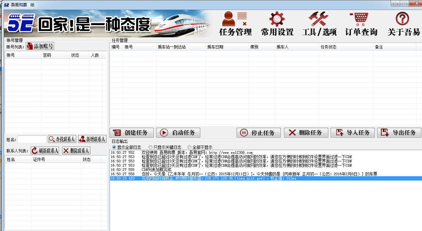
Task: Click 席别 column header
Action: coord(262,47)
